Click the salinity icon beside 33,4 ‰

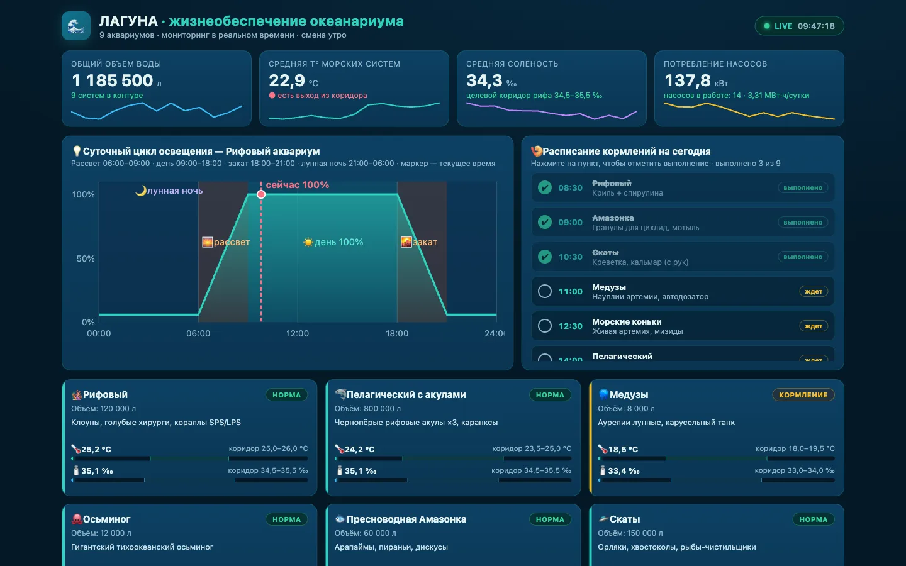pyautogui.click(x=603, y=470)
